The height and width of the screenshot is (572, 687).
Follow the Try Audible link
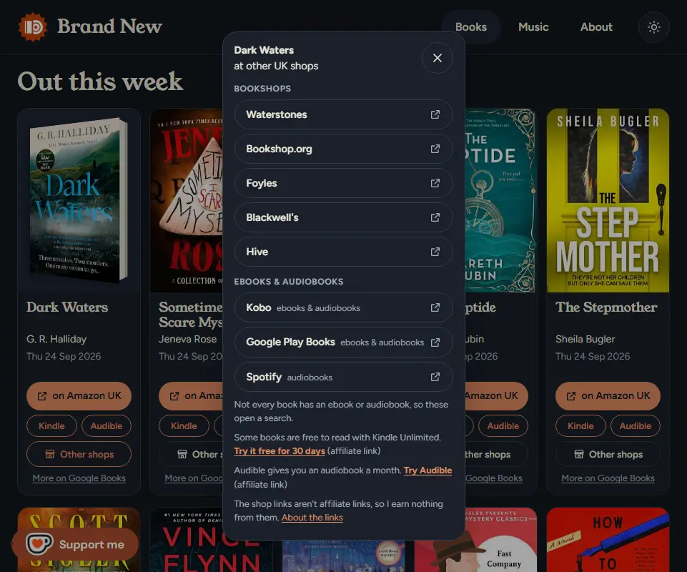tap(427, 470)
